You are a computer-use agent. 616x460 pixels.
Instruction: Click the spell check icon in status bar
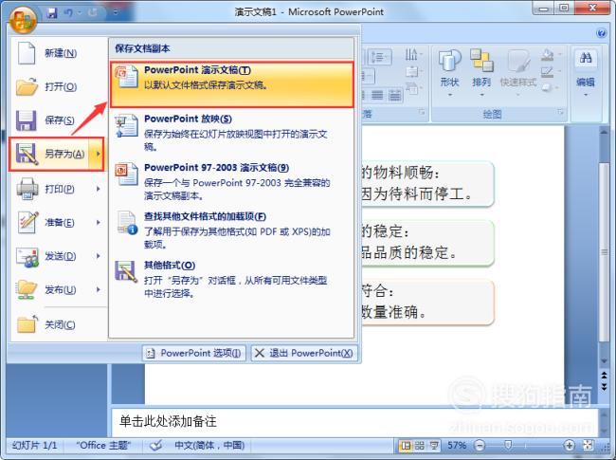click(x=156, y=446)
